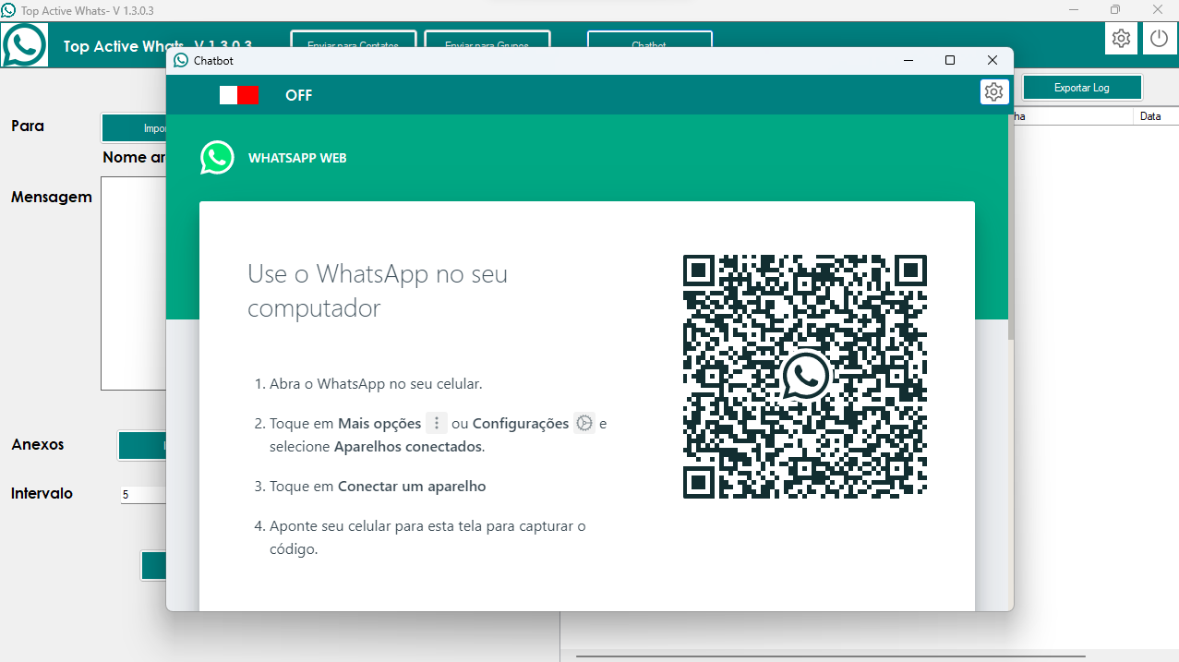Click the QR code image
Viewport: 1179px width, 662px height.
tap(805, 376)
